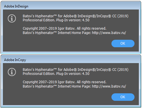Click the Batov's Hyphenator CC (2019) line in the InCopy dialog
Image resolution: width=142 pixels, height=108 pixels.
click(x=76, y=70)
